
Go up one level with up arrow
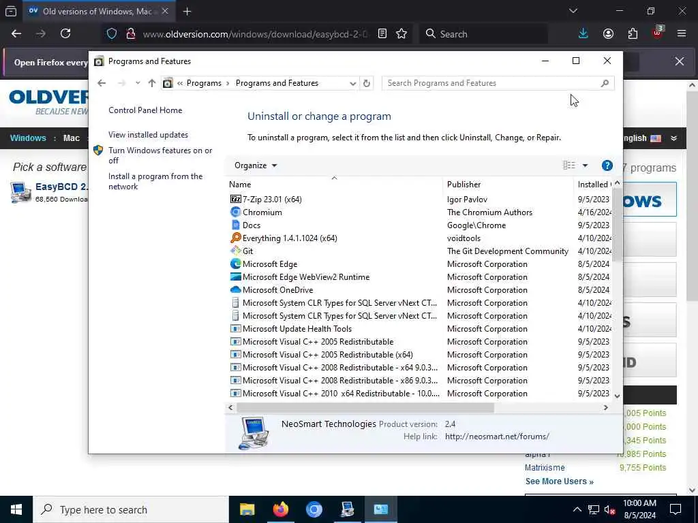(152, 83)
